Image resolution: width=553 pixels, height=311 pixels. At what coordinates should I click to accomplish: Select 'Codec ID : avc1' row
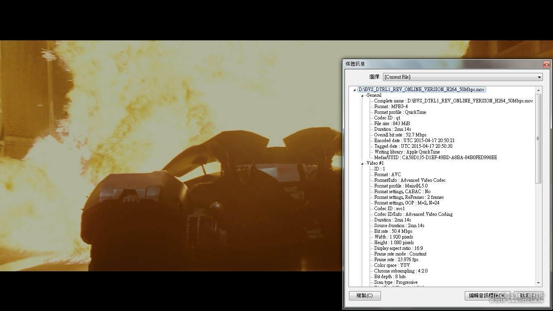point(389,209)
